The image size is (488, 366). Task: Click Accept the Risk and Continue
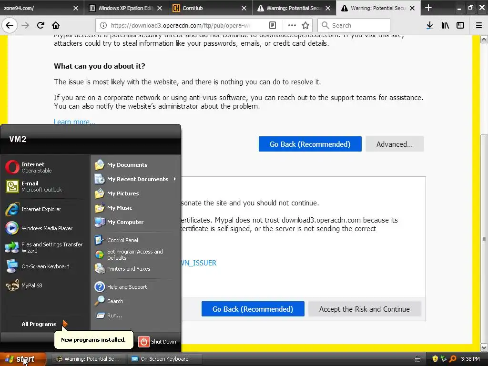point(365,309)
